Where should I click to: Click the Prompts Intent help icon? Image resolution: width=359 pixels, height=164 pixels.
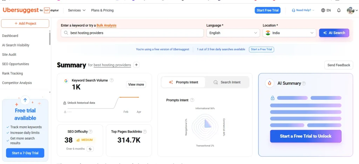(x=192, y=100)
